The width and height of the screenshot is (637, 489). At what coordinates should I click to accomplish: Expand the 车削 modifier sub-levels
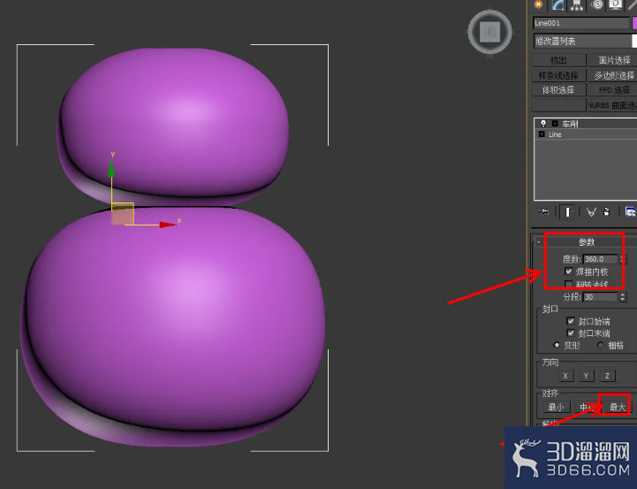point(555,123)
